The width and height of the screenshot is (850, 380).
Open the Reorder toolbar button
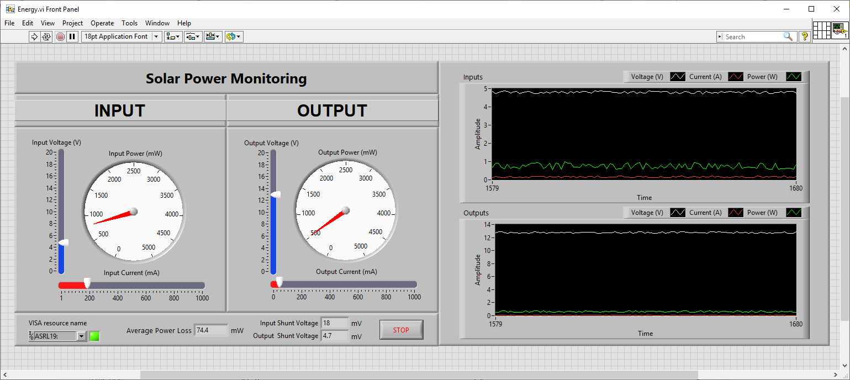(x=234, y=36)
